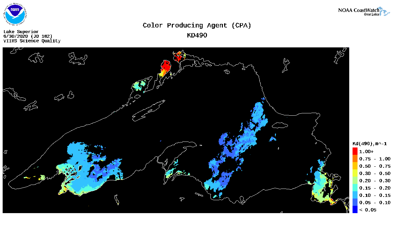Click the 0.50 - 0.75 legend swatch
The image size is (394, 233).
[x=355, y=166]
